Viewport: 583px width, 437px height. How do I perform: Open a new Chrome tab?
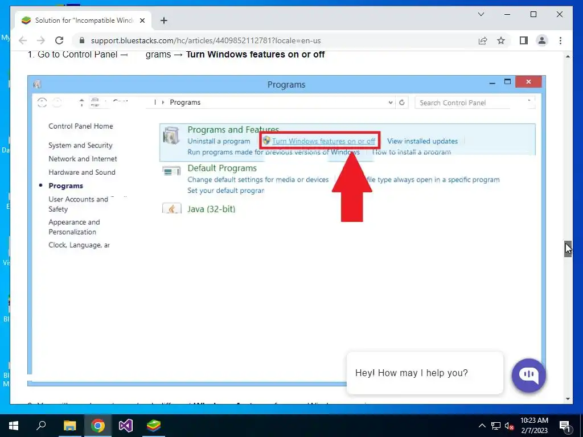pos(163,20)
